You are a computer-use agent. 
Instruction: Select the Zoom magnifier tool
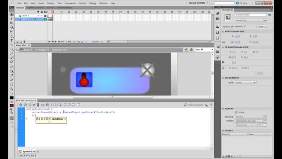(12, 89)
